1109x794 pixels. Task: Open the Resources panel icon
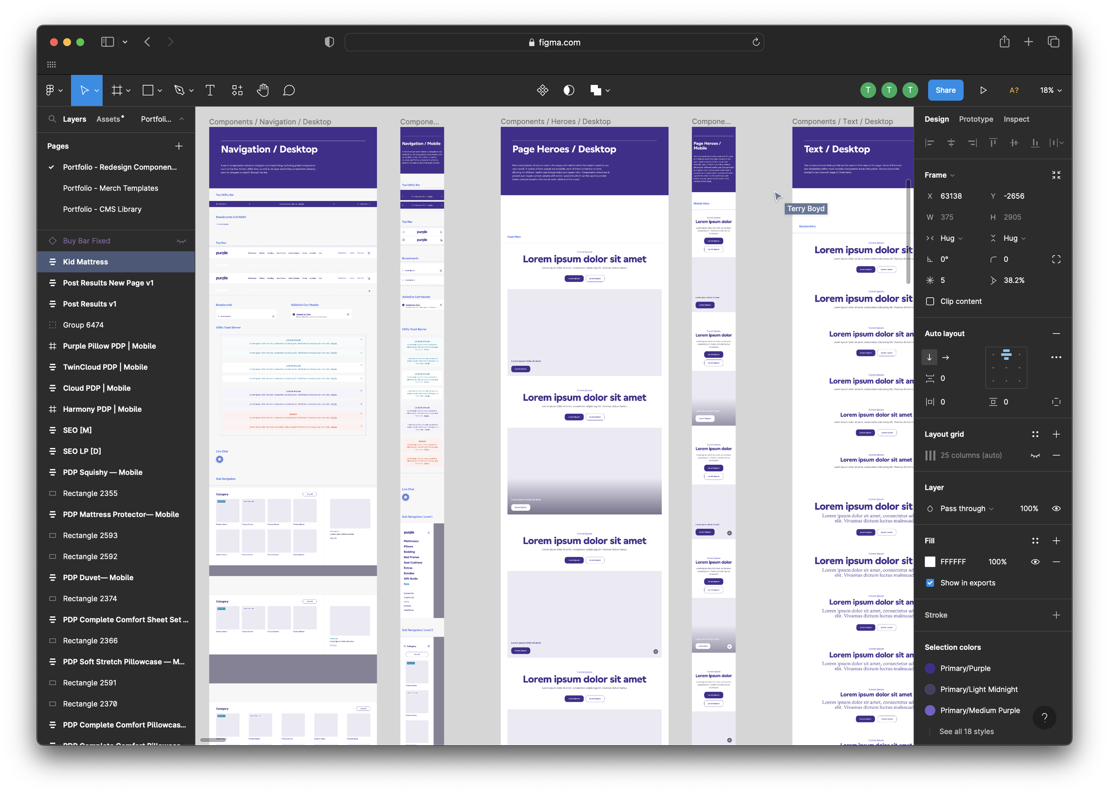(x=237, y=90)
